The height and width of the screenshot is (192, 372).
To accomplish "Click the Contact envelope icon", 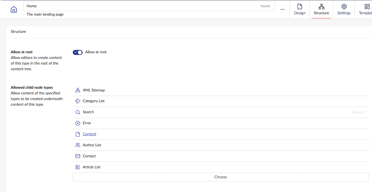I will (x=78, y=156).
